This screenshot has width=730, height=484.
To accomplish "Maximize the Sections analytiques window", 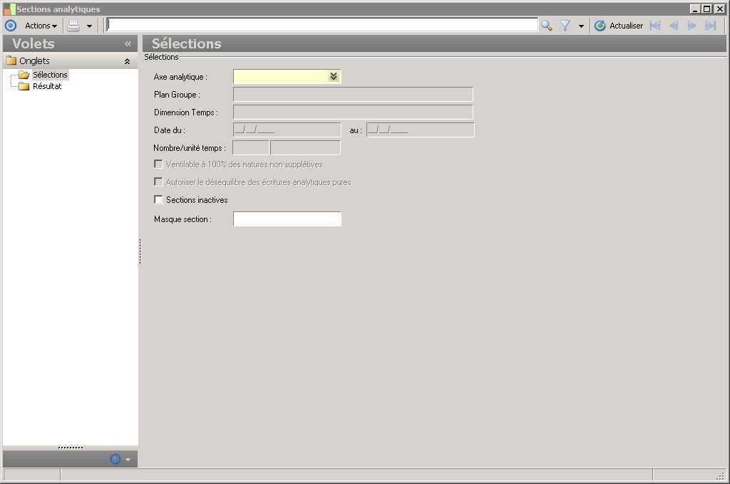I will tap(706, 9).
